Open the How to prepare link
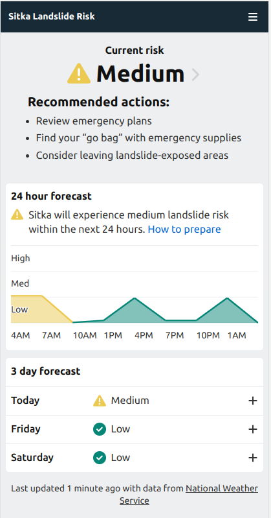271x518 pixels. [184, 229]
